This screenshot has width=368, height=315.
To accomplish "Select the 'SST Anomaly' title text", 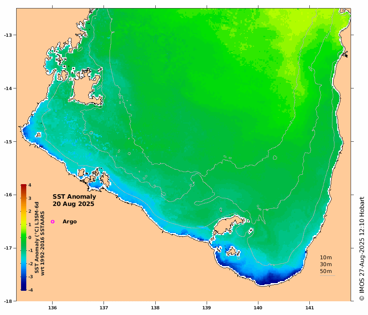I will coord(74,197).
